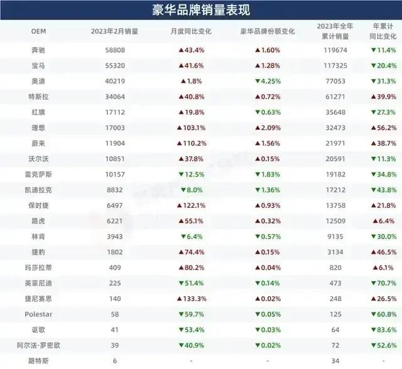Click the ▼12.5% monthly change value
Viewport: 402px width, 369px height.
tap(192, 174)
